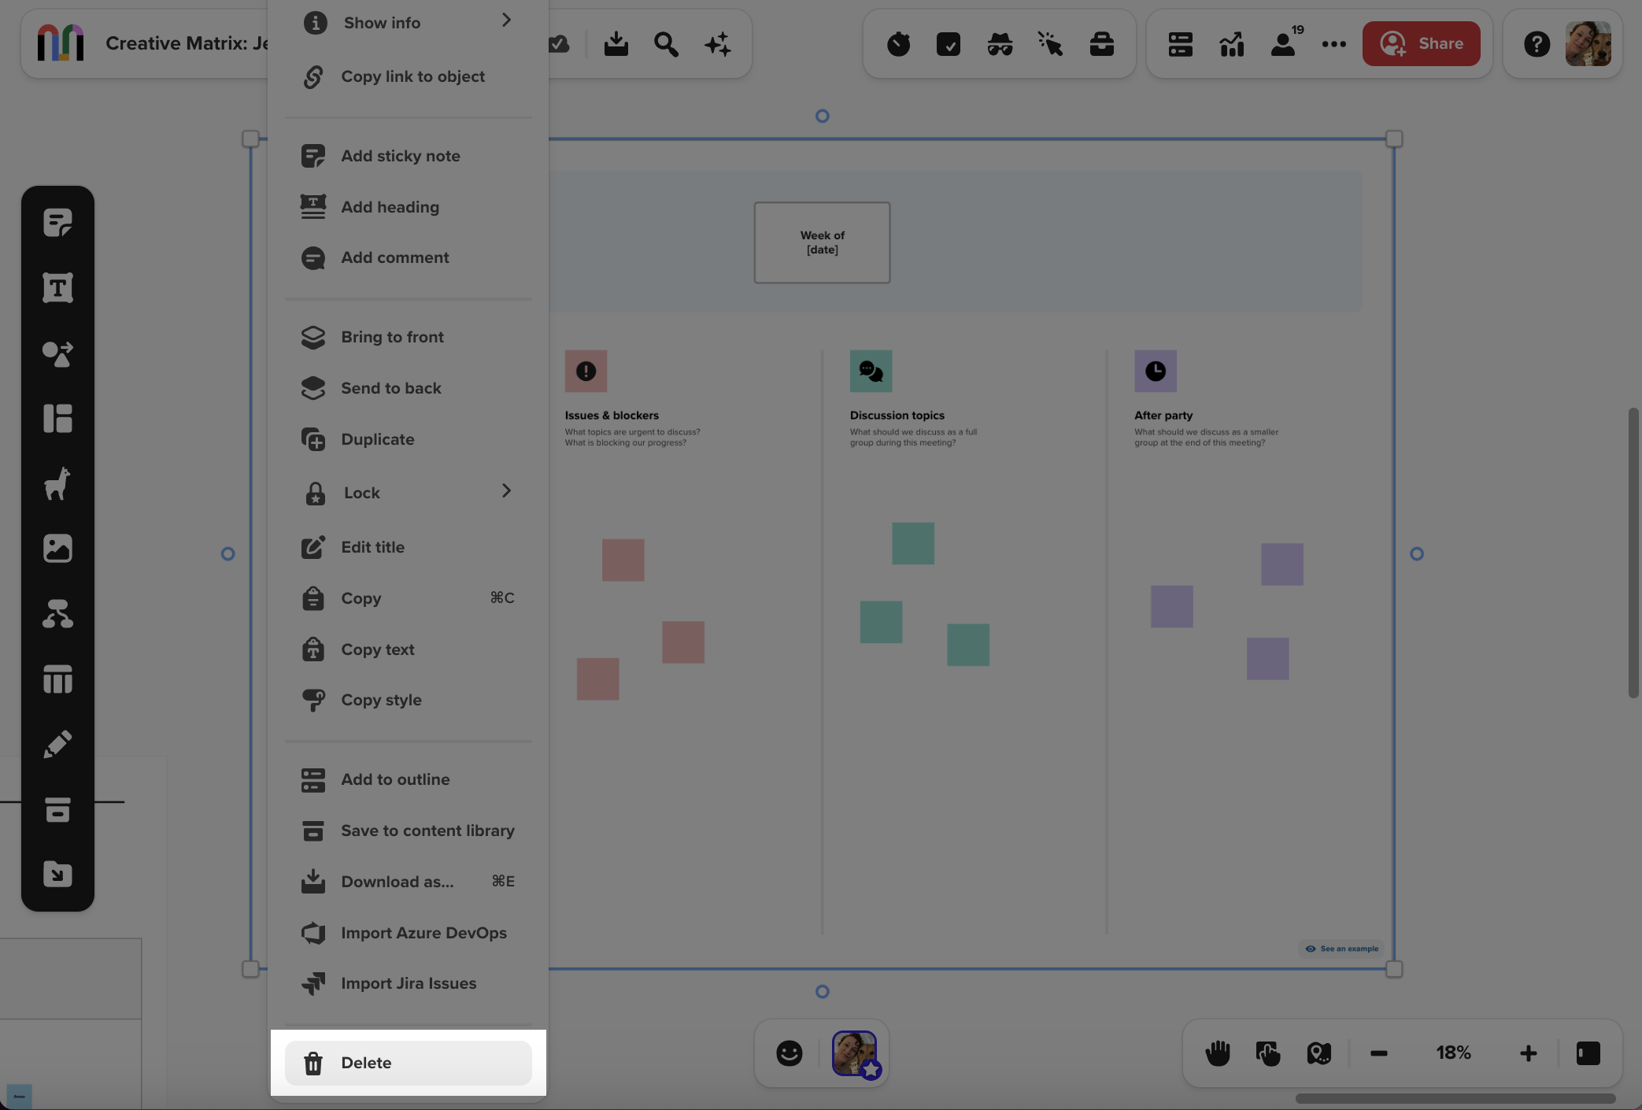The height and width of the screenshot is (1110, 1642).
Task: Activate the laser pointer tool
Action: click(1050, 44)
